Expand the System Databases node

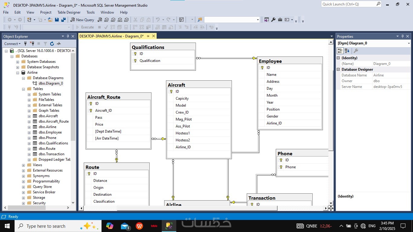click(18, 62)
